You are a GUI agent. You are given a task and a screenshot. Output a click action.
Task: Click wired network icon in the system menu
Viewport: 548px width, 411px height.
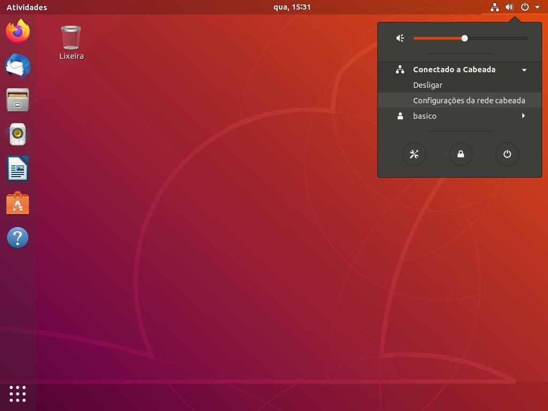(x=400, y=70)
